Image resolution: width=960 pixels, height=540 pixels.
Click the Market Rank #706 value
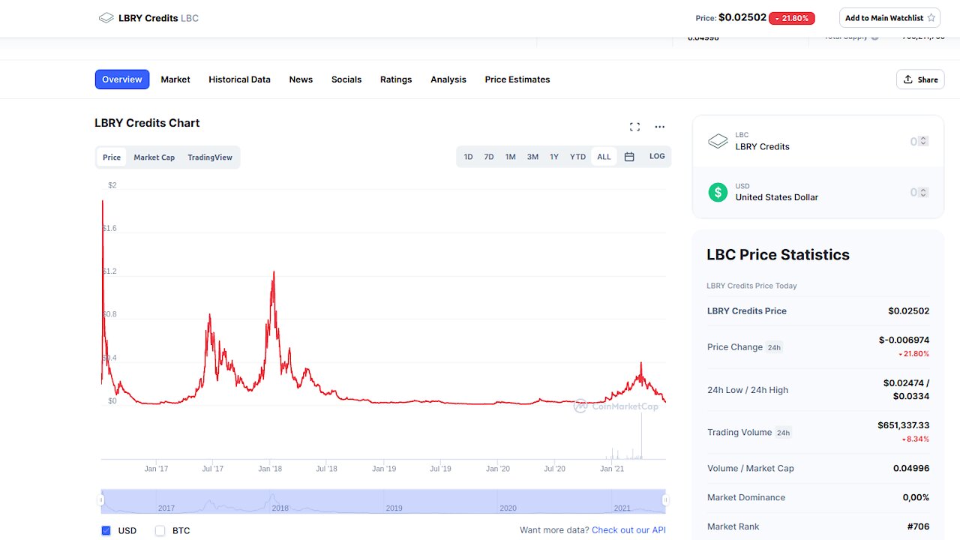point(918,526)
